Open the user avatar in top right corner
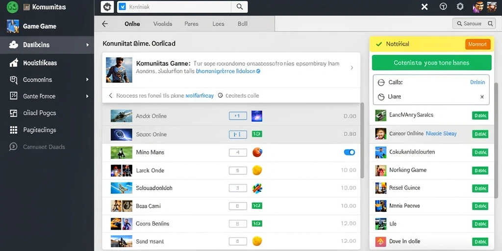Screen dimensions: 502x251 coord(491,7)
